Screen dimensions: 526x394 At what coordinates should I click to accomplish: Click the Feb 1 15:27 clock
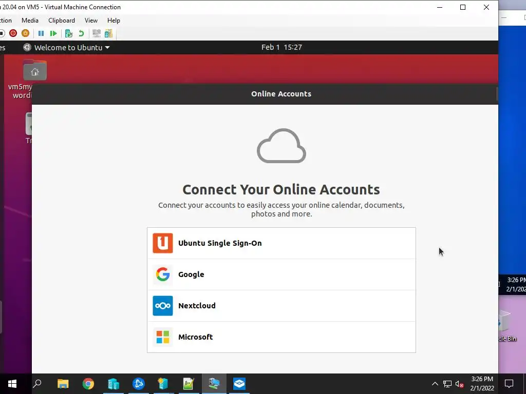[281, 47]
